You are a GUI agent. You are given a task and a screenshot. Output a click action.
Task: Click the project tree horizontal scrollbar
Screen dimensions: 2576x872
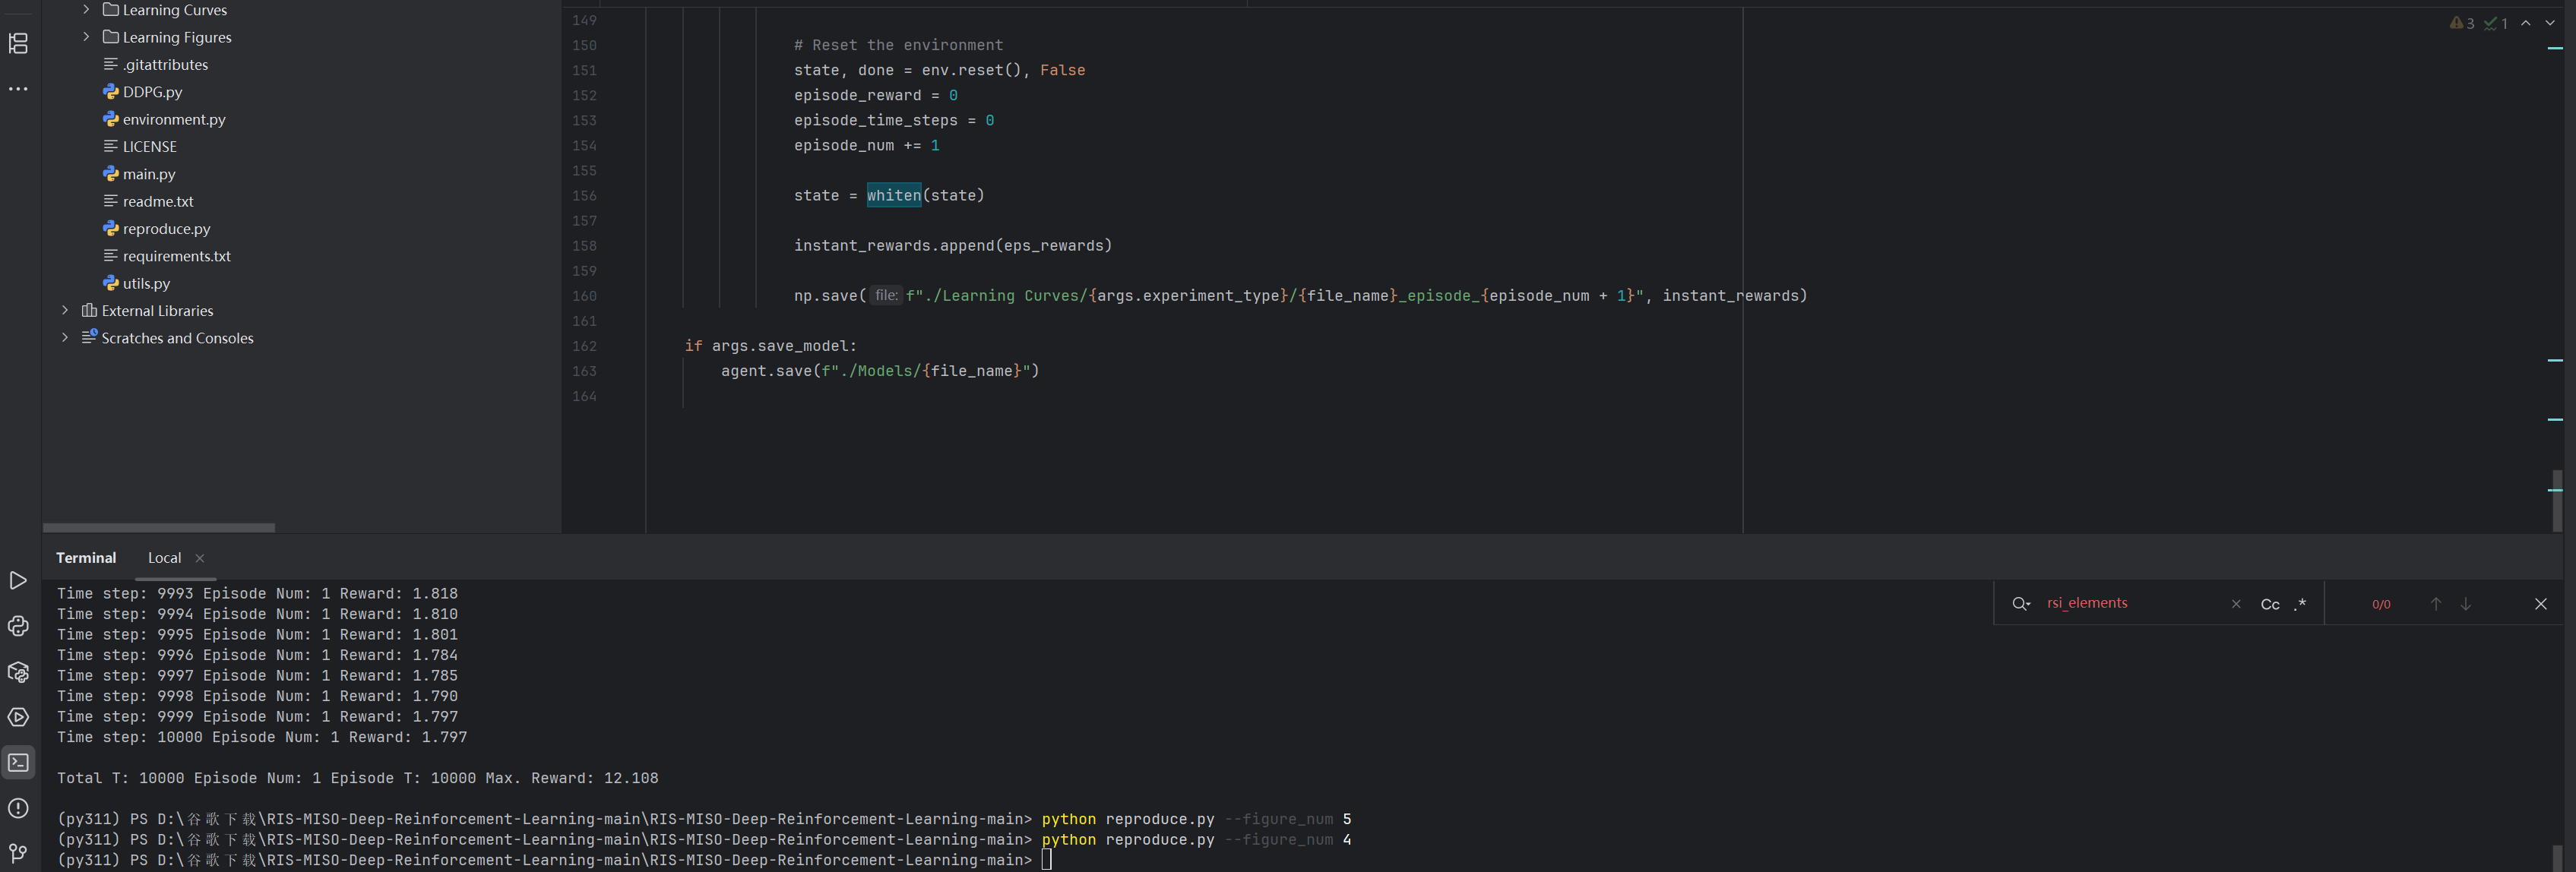pos(159,527)
